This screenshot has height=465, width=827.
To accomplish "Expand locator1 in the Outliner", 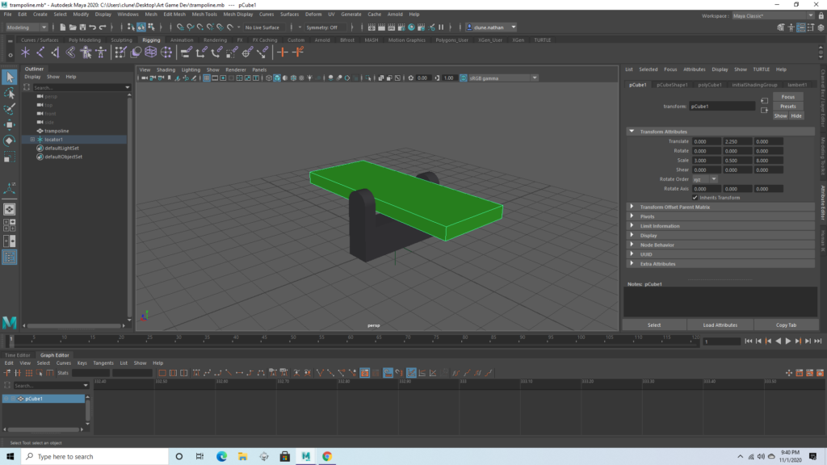I will 32,140.
